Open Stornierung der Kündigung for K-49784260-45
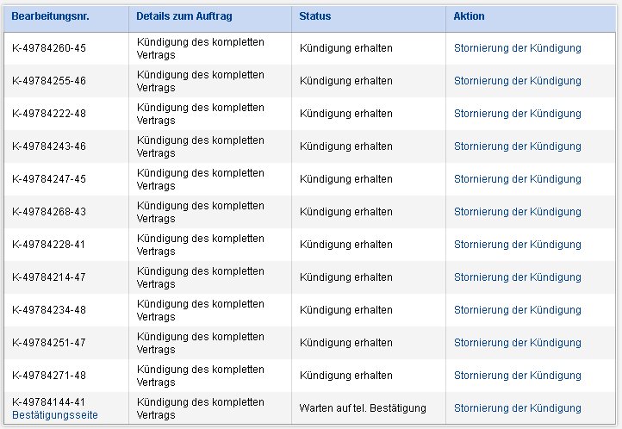This screenshot has height=429, width=622. pos(517,48)
